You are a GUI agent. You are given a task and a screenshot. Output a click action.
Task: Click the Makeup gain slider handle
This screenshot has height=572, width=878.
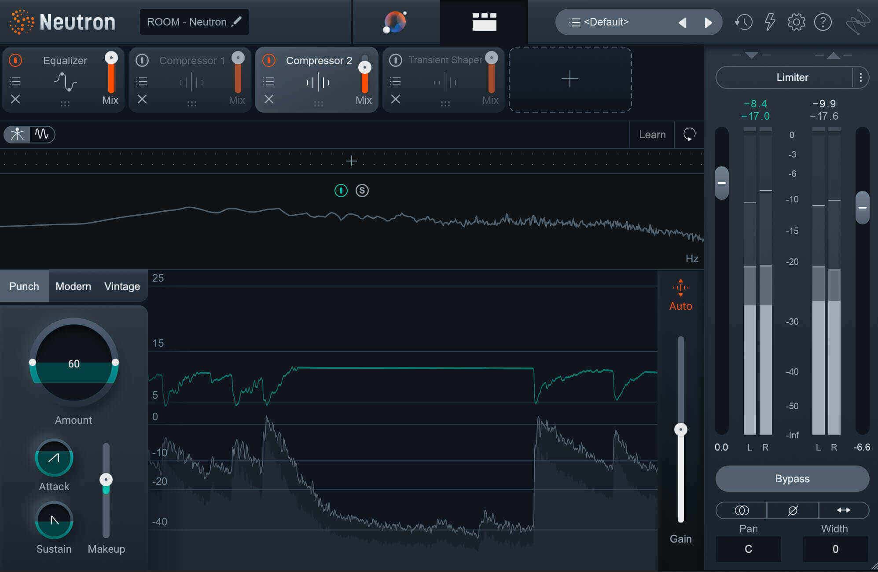(106, 480)
